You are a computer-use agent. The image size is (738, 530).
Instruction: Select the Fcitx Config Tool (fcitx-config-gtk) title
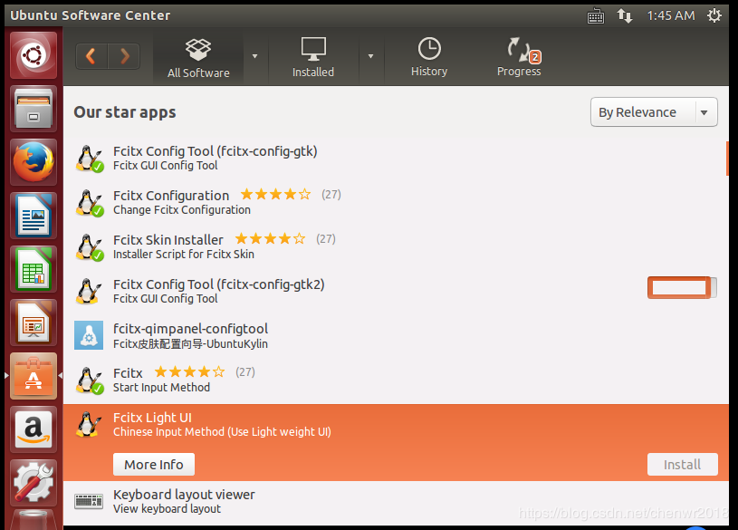tap(216, 151)
